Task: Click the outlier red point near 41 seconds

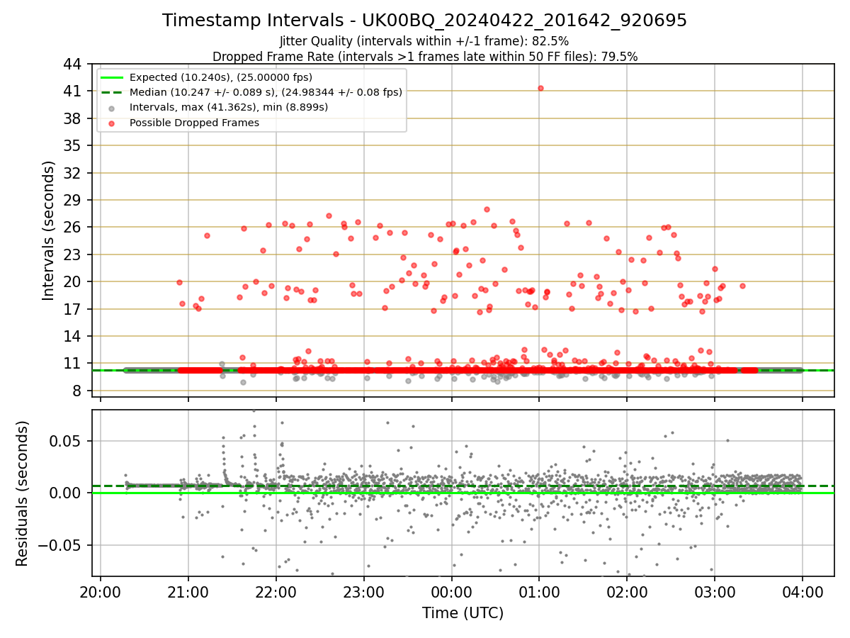Action: tap(540, 88)
